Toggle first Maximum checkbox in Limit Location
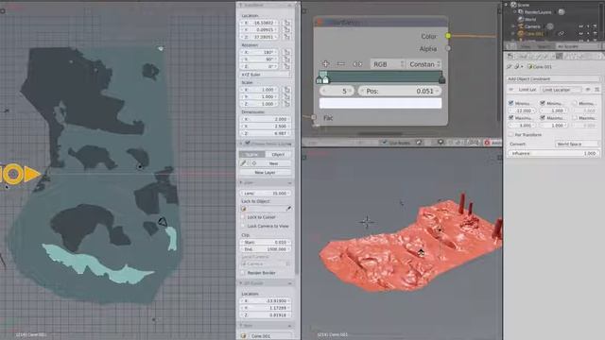 click(x=510, y=117)
